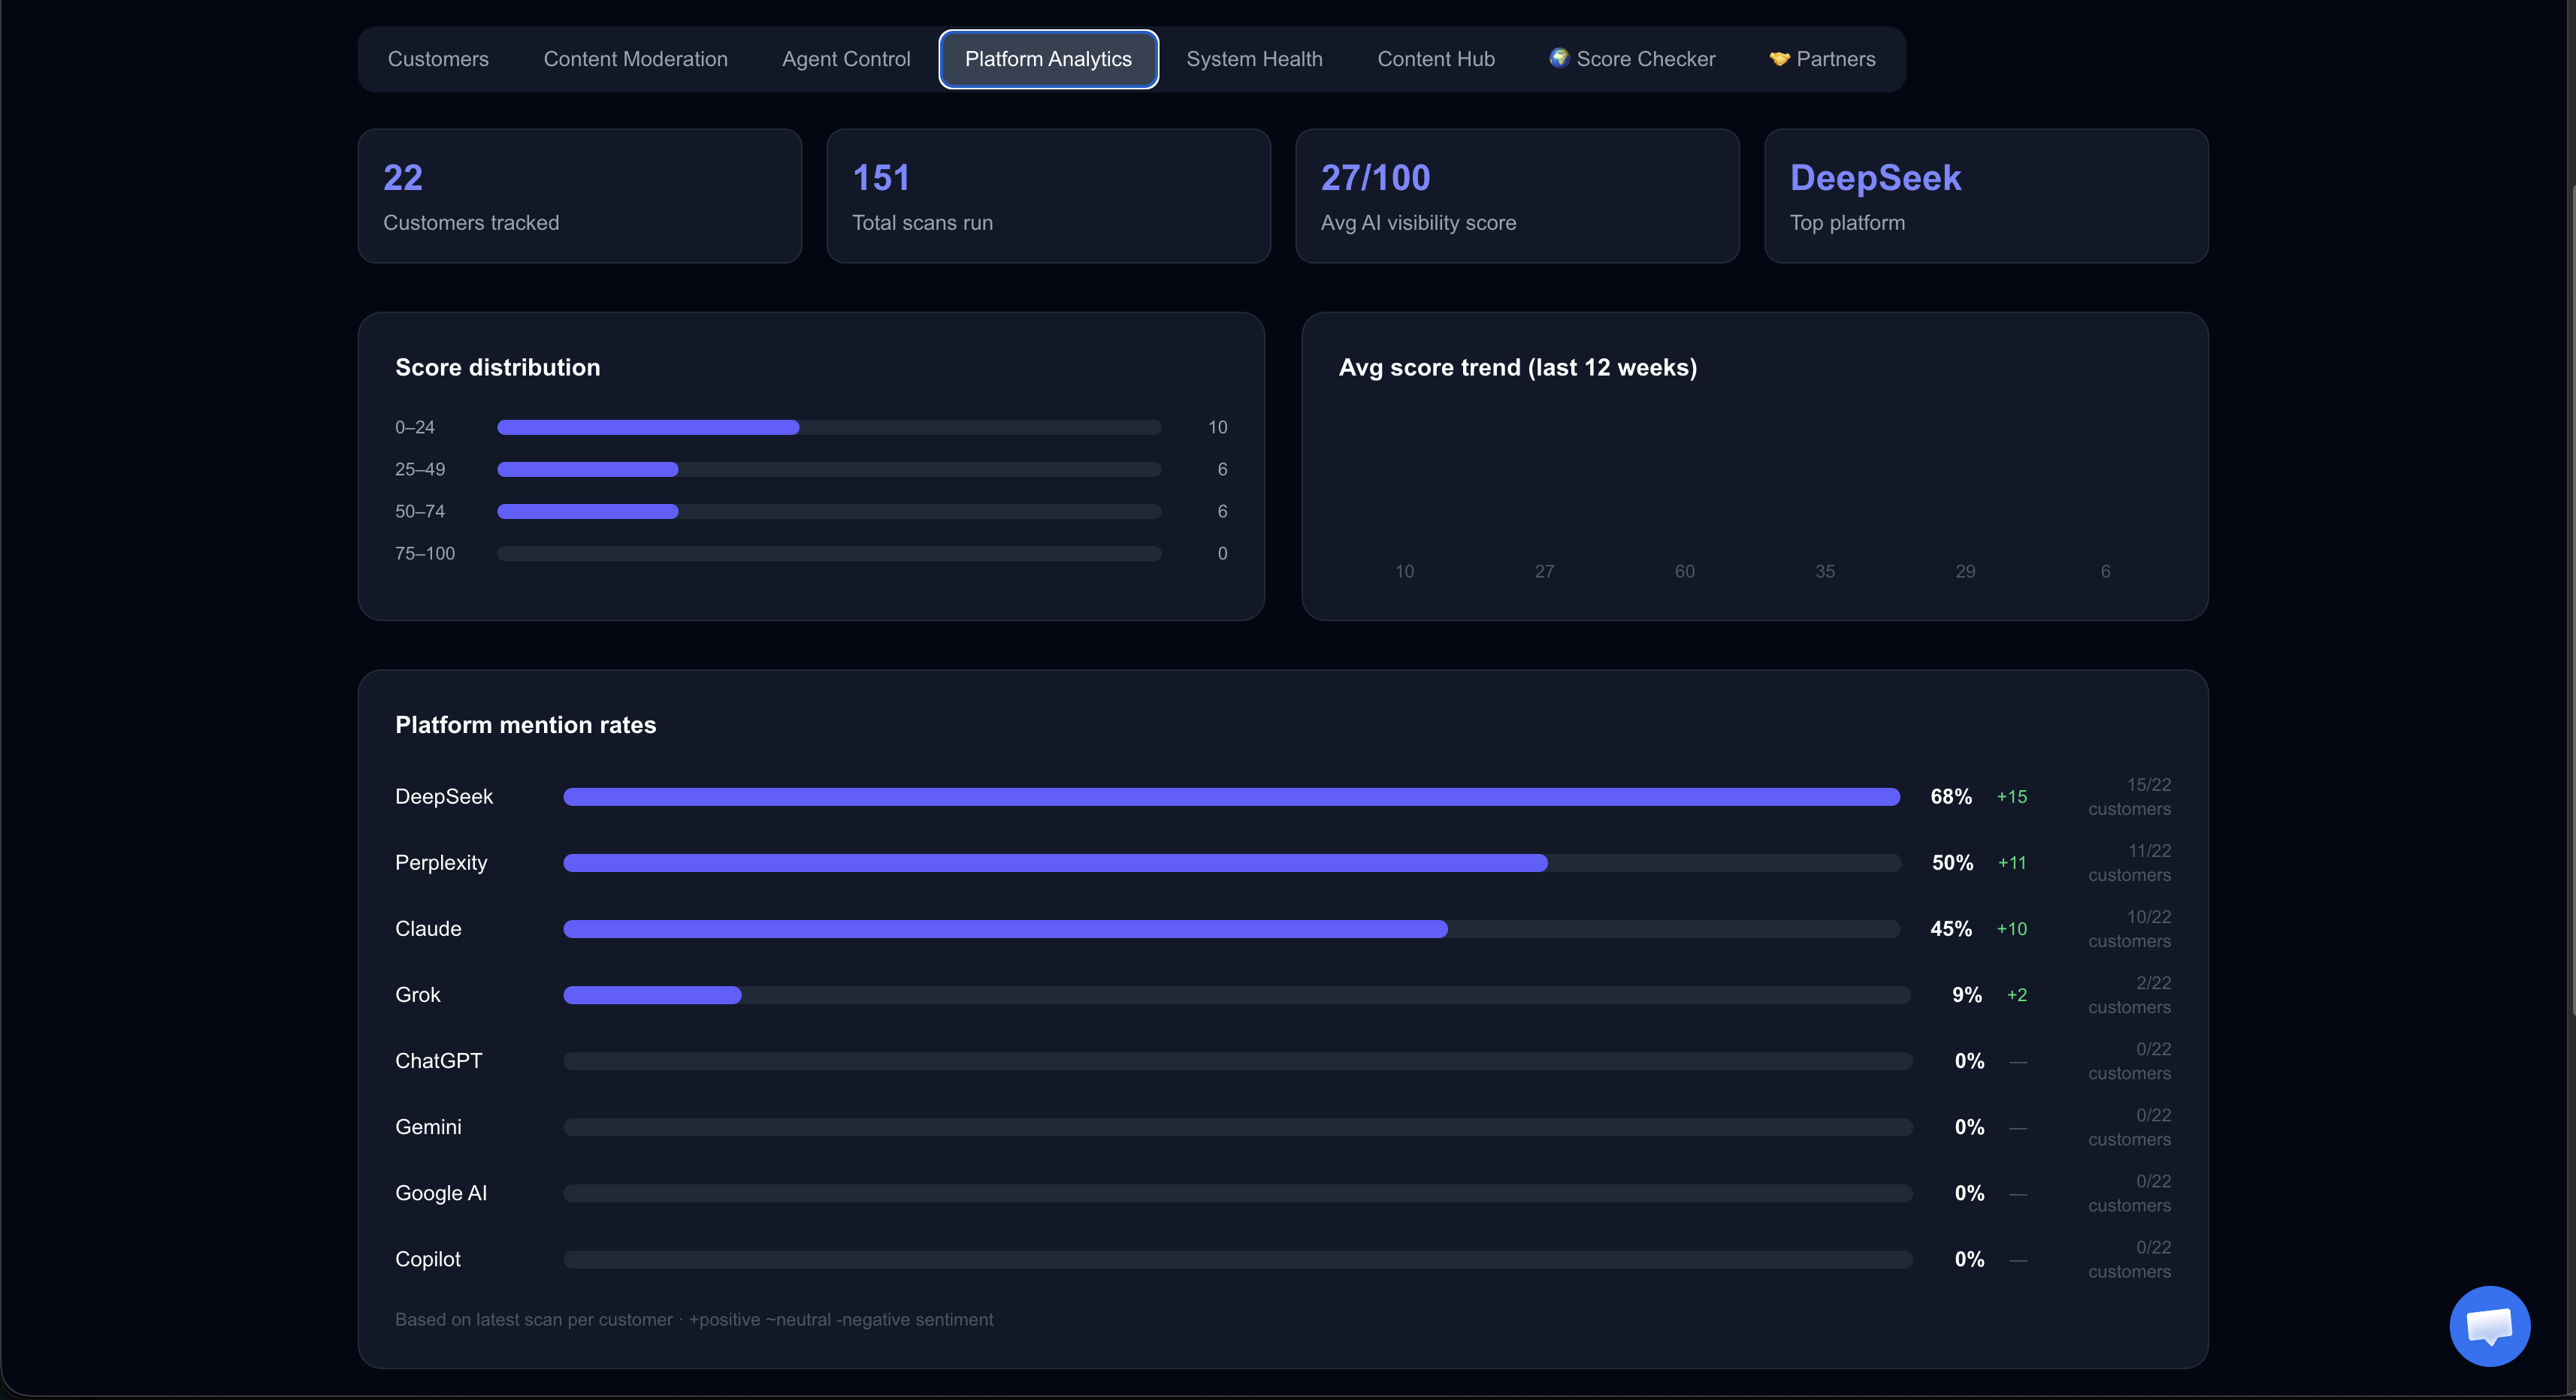Viewport: 2576px width, 1400px height.
Task: Click the Avg score trend heading
Action: coord(1518,368)
